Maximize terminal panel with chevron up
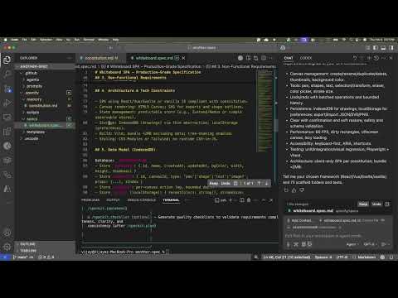 [x=264, y=200]
